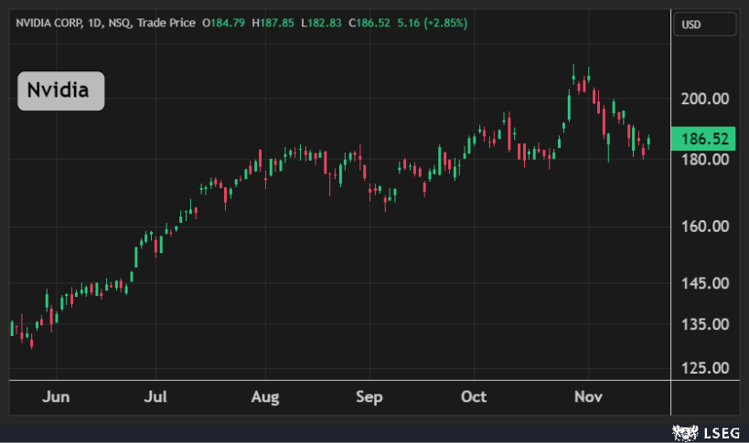Image resolution: width=749 pixels, height=443 pixels.
Task: Click the Jun label on time axis
Action: pos(56,397)
